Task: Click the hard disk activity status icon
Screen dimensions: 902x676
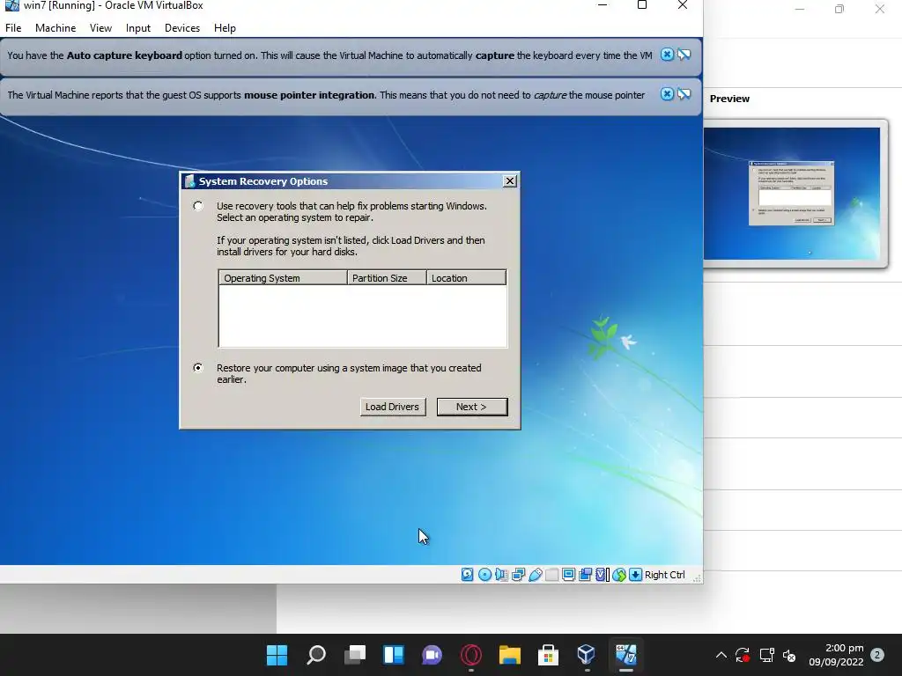Action: pos(467,574)
